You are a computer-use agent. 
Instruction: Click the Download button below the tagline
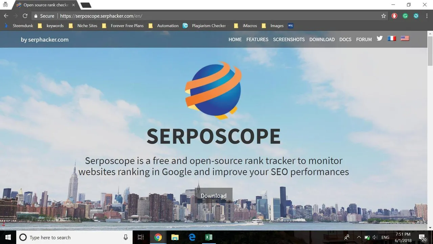pyautogui.click(x=213, y=196)
